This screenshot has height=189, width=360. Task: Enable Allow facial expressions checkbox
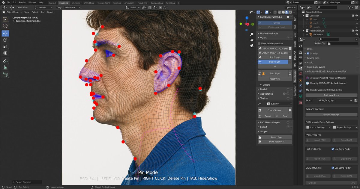[259, 43]
